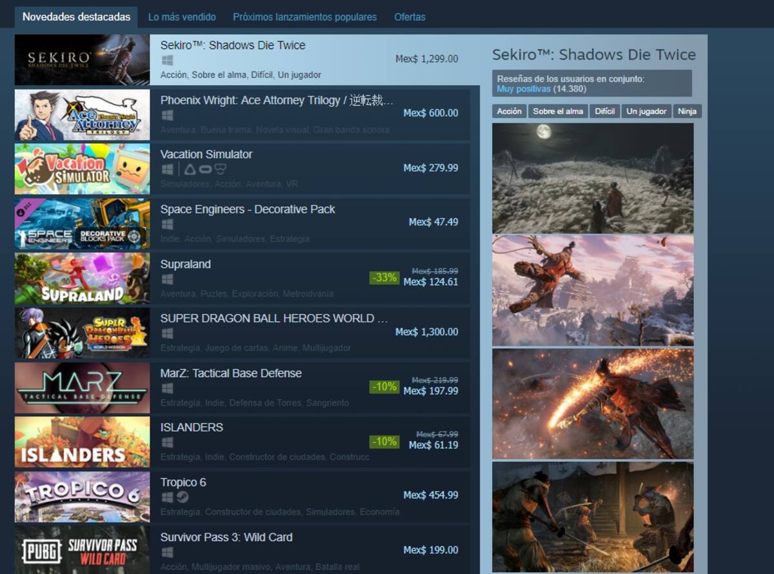
Task: Click Windows Mixed Reality icon for Vacation Simulator
Action: coord(220,169)
